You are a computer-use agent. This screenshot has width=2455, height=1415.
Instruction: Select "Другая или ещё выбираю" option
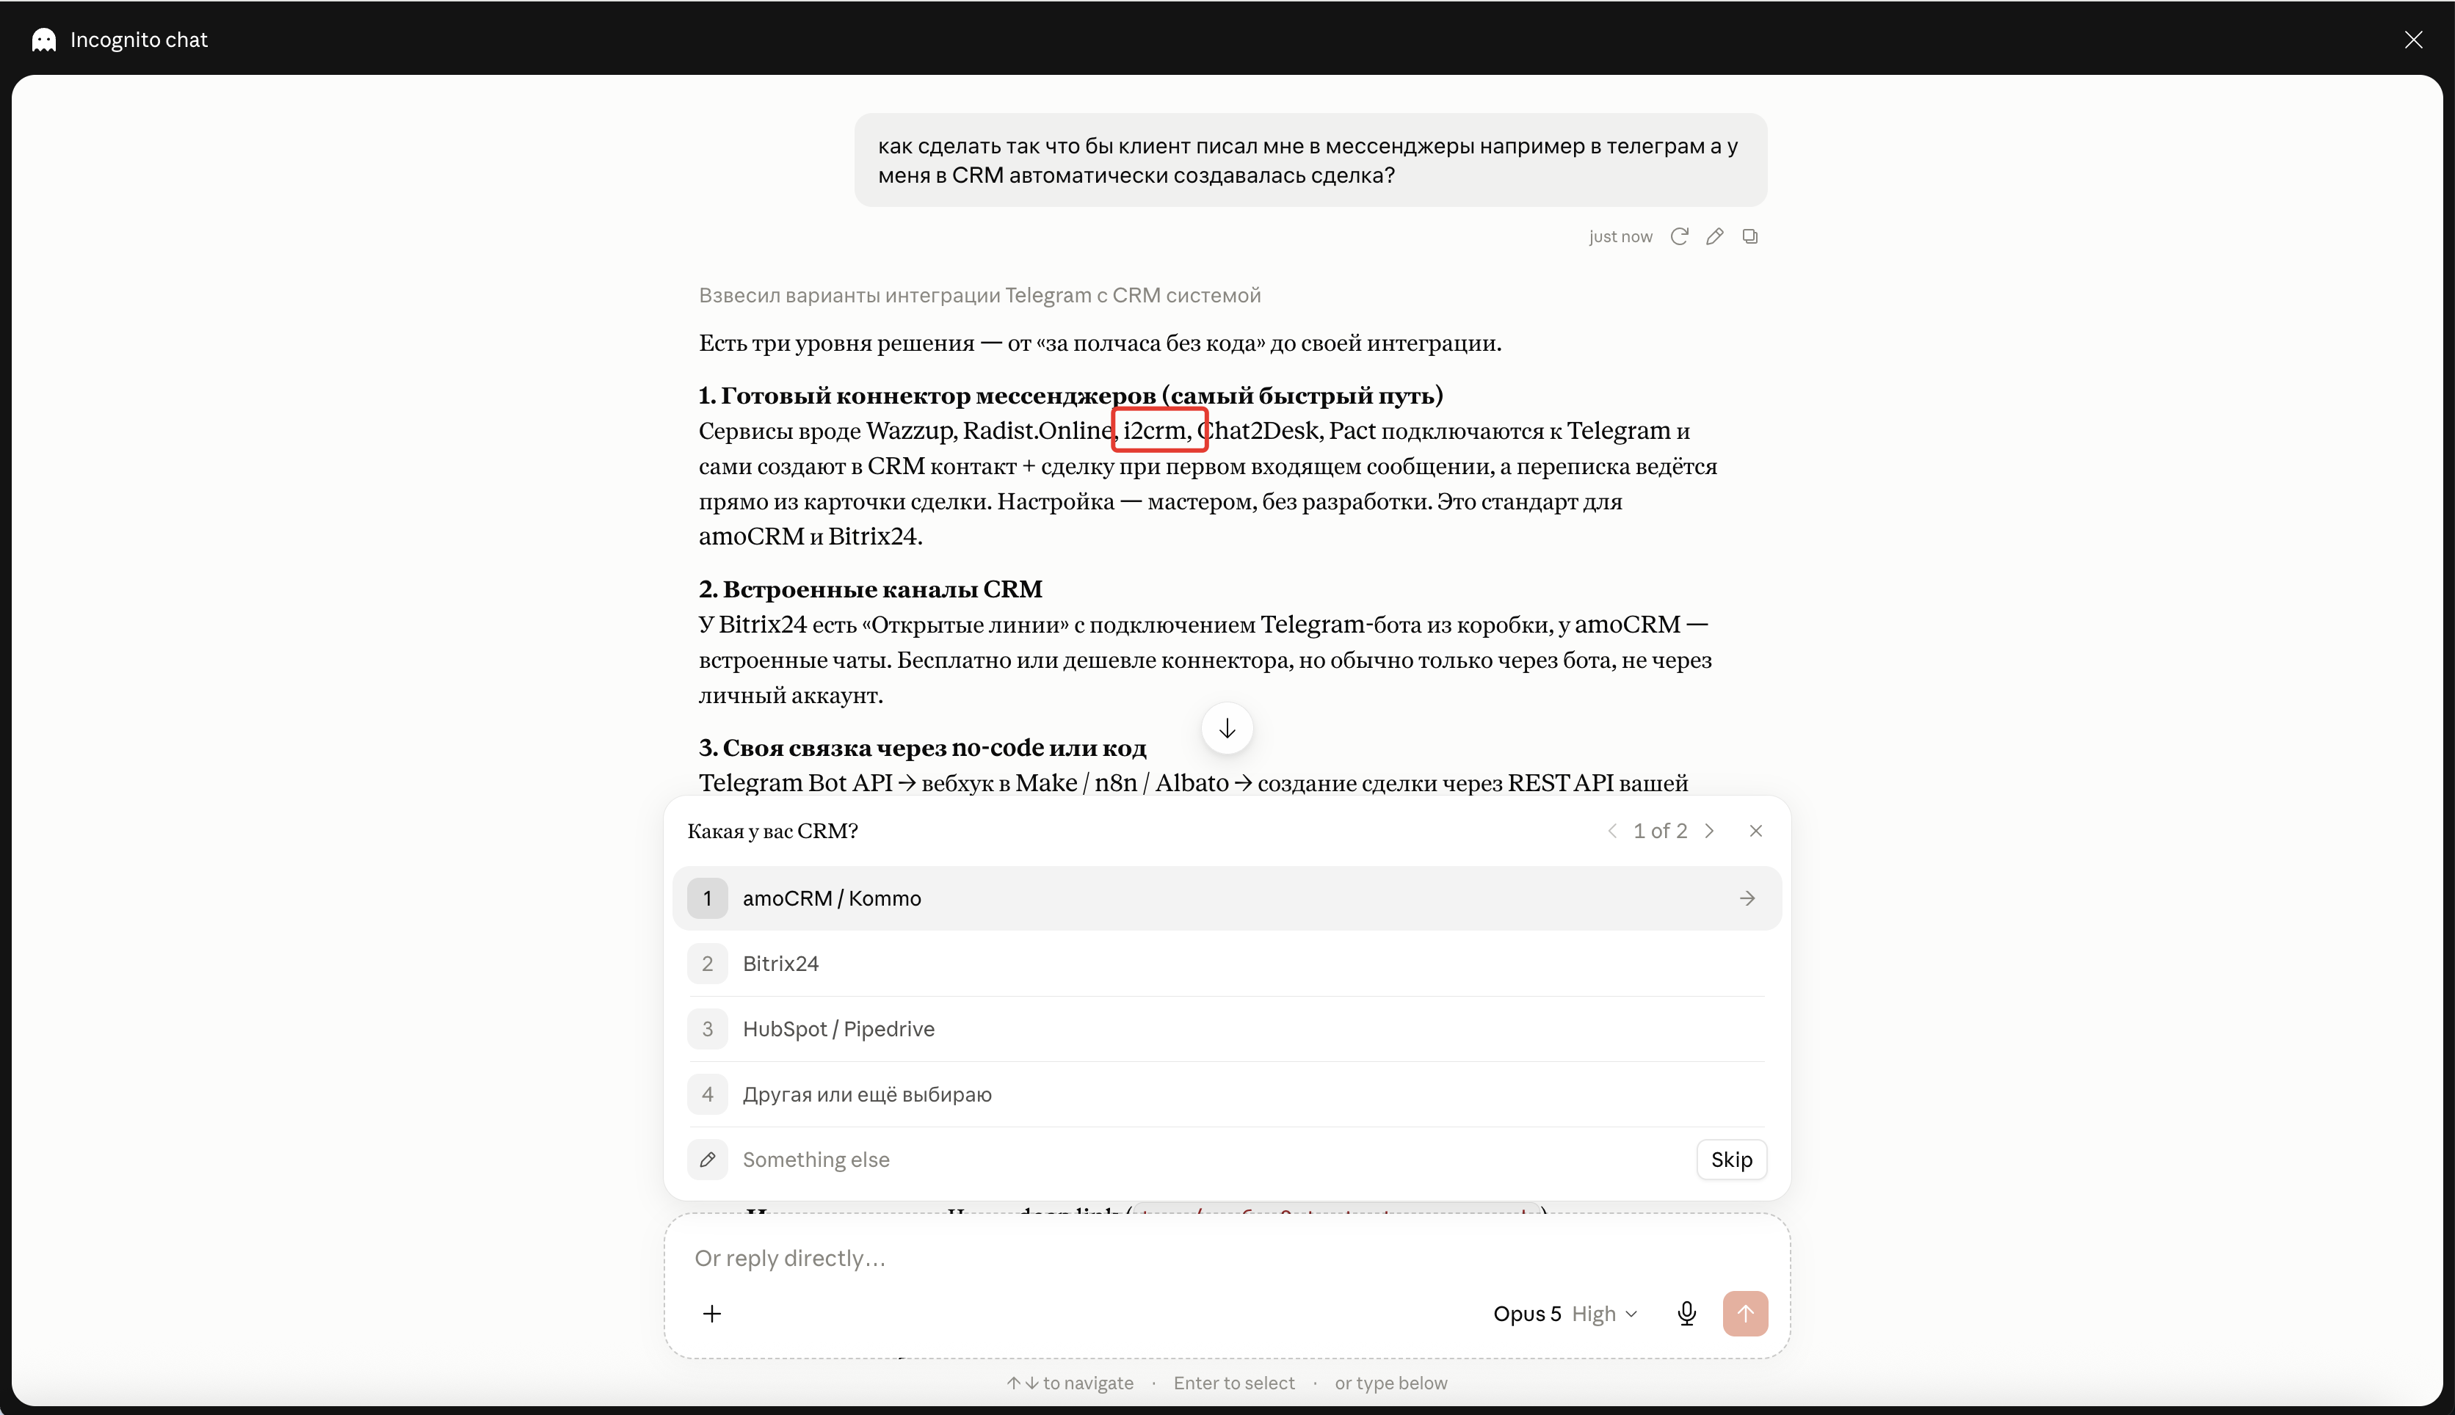pyautogui.click(x=1227, y=1094)
